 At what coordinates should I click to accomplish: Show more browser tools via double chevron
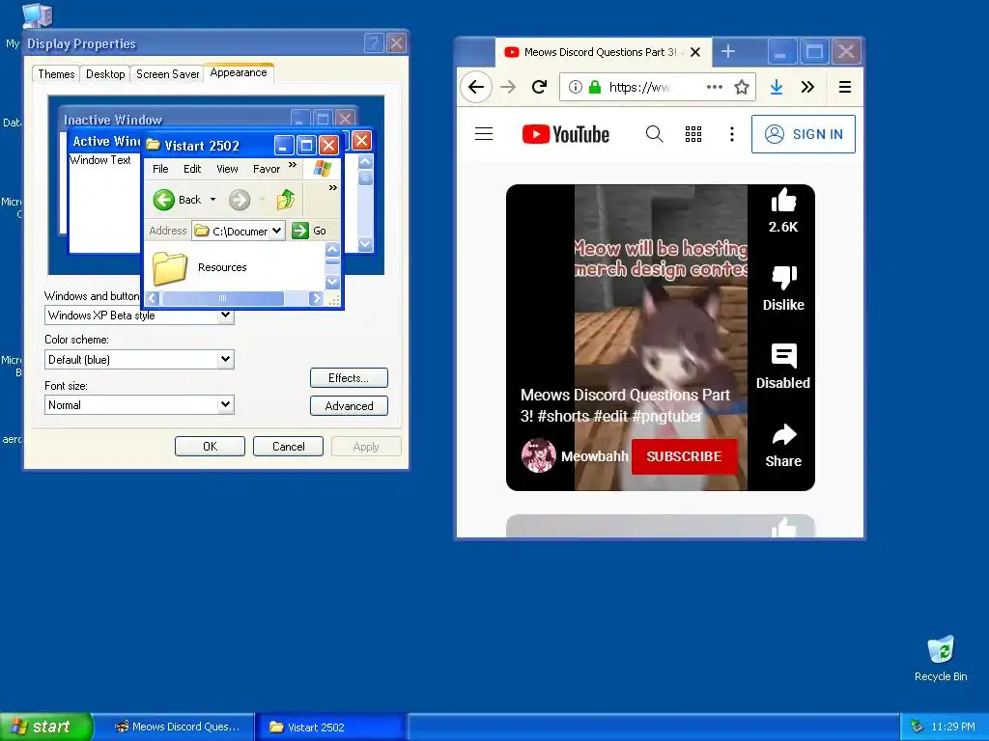[807, 87]
